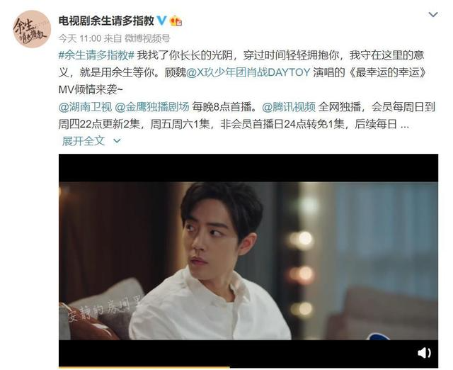Play the MV video thumbnail

pyautogui.click(x=248, y=260)
